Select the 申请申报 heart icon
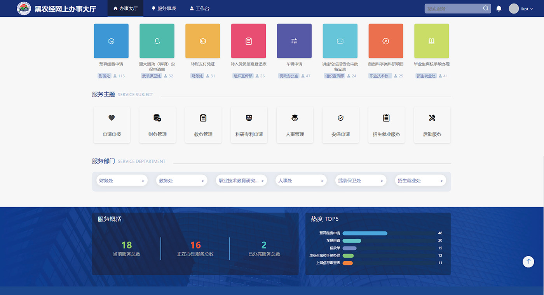The width and height of the screenshot is (544, 295). 112,118
